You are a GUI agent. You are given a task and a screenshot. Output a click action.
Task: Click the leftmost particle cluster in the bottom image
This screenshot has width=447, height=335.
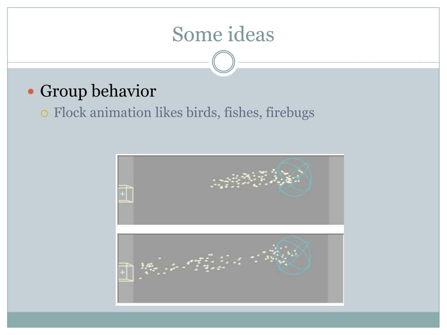(x=150, y=268)
